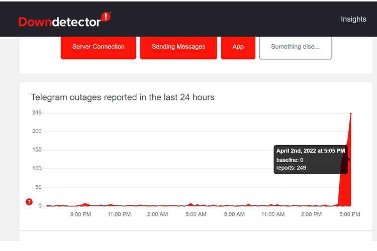Click the 249 value on the y-axis

point(36,112)
